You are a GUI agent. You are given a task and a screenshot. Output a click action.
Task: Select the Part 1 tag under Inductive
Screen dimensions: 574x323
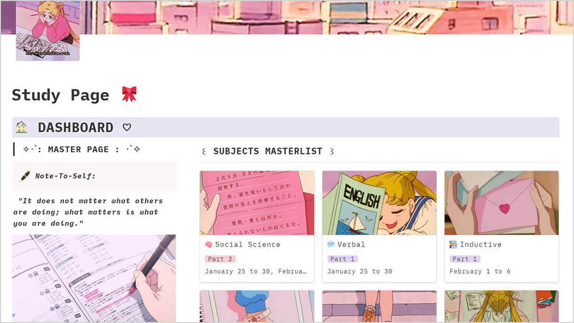coord(465,259)
